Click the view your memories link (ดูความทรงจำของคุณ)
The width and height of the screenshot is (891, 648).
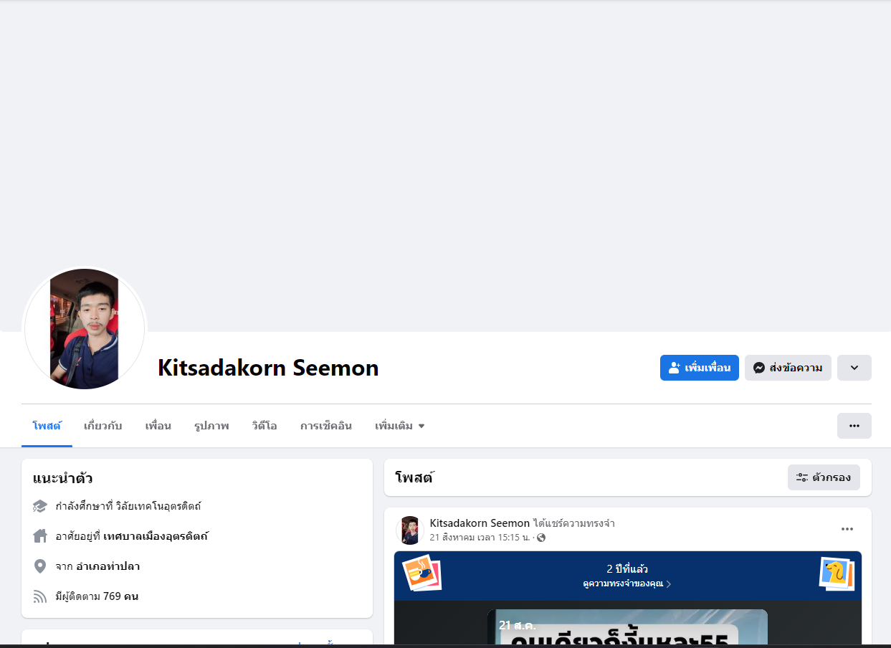[x=627, y=584]
